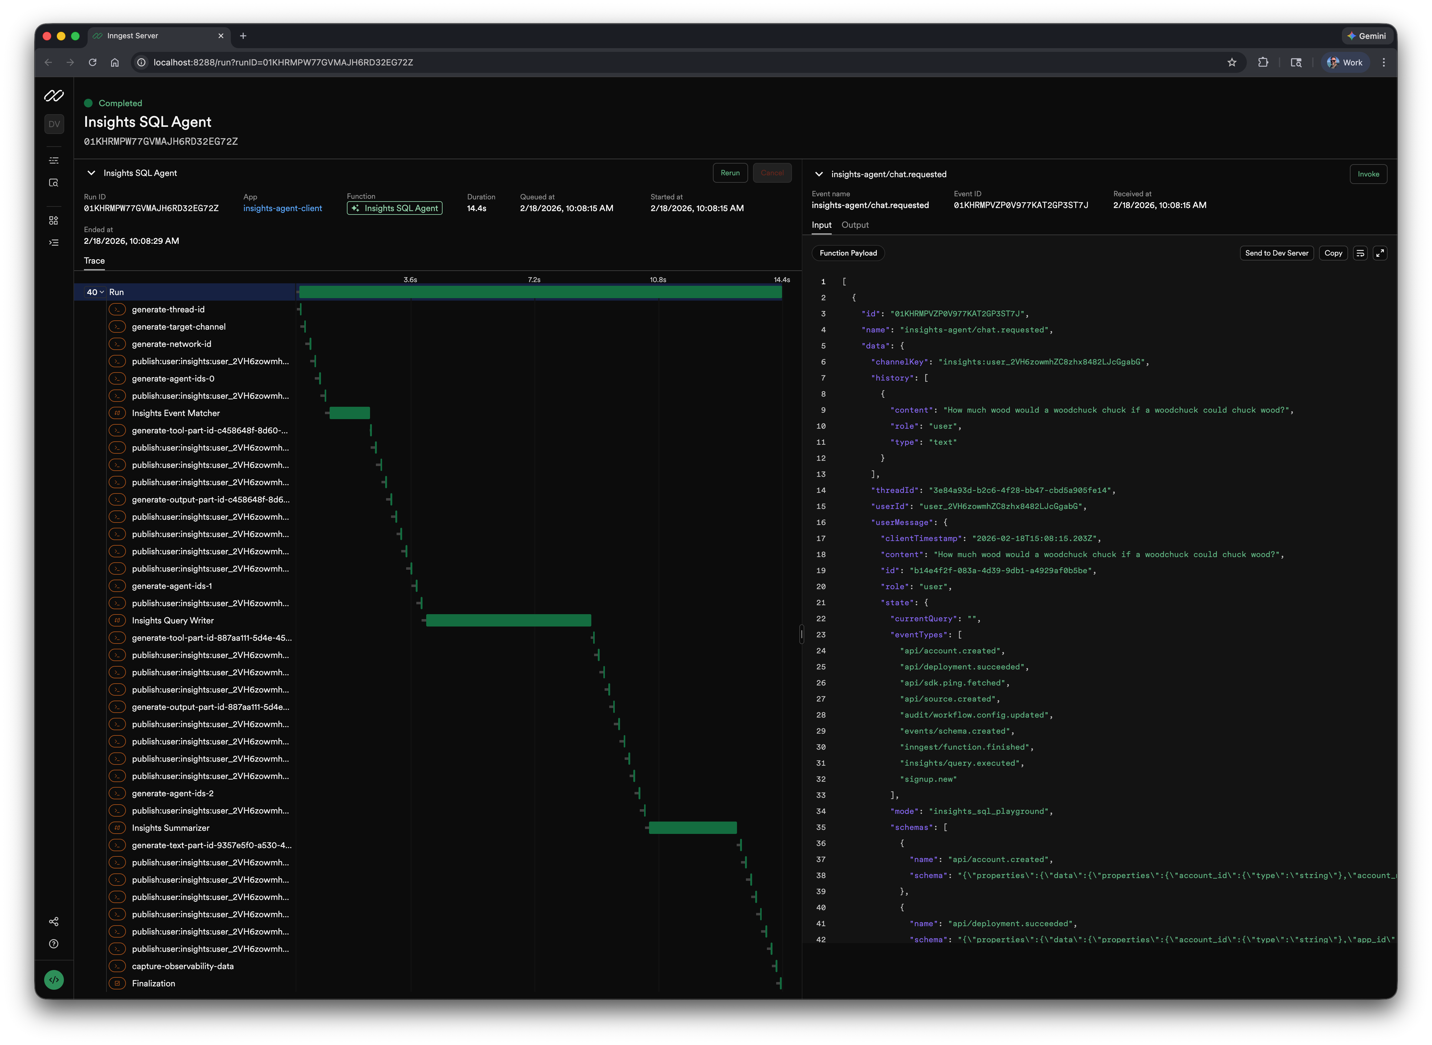Select the Trace tab

point(94,260)
